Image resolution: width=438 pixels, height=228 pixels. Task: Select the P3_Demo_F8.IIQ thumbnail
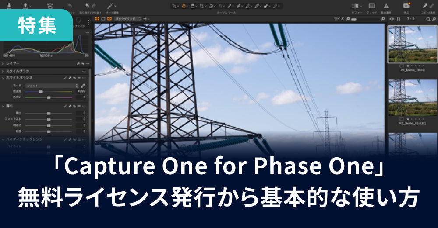pos(412,44)
